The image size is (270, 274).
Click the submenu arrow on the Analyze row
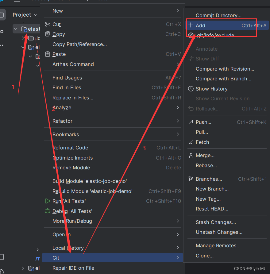coord(178,107)
